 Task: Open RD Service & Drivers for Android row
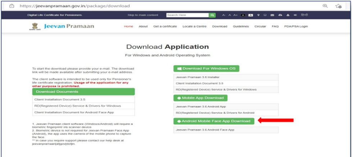click(x=226, y=113)
